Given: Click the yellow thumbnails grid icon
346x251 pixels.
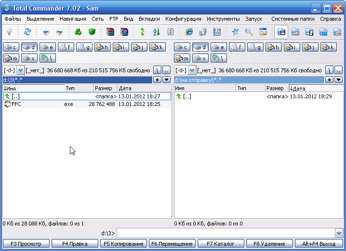Looking at the screenshot, I should tap(263, 32).
